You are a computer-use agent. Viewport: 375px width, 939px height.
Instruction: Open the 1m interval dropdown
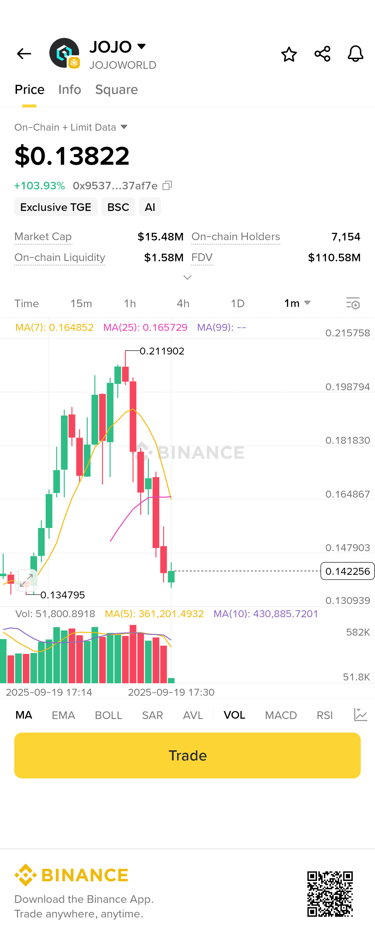(x=297, y=303)
